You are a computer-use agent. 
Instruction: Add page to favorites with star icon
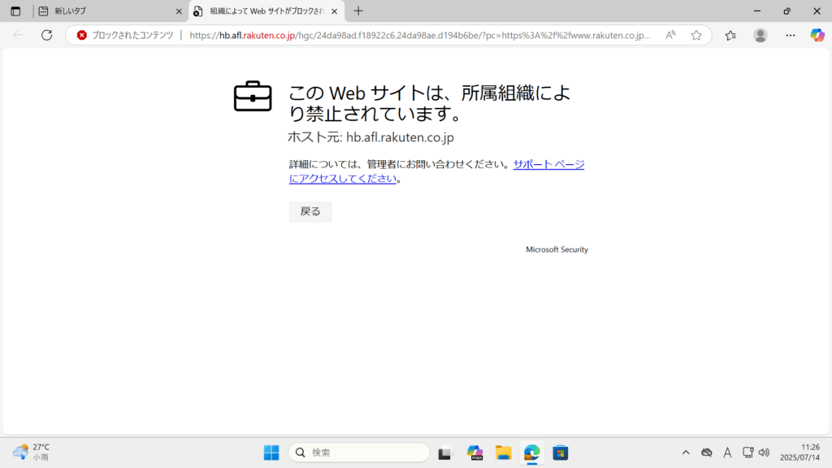(x=696, y=35)
